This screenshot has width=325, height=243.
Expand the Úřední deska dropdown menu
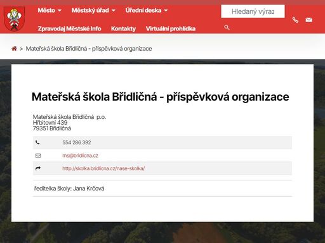click(x=147, y=10)
